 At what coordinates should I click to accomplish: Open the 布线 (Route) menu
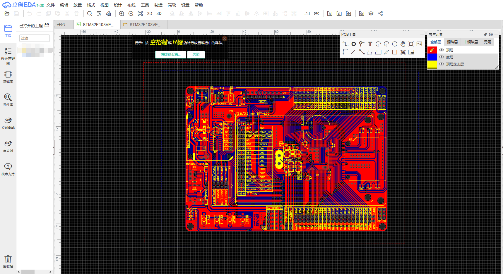131,5
